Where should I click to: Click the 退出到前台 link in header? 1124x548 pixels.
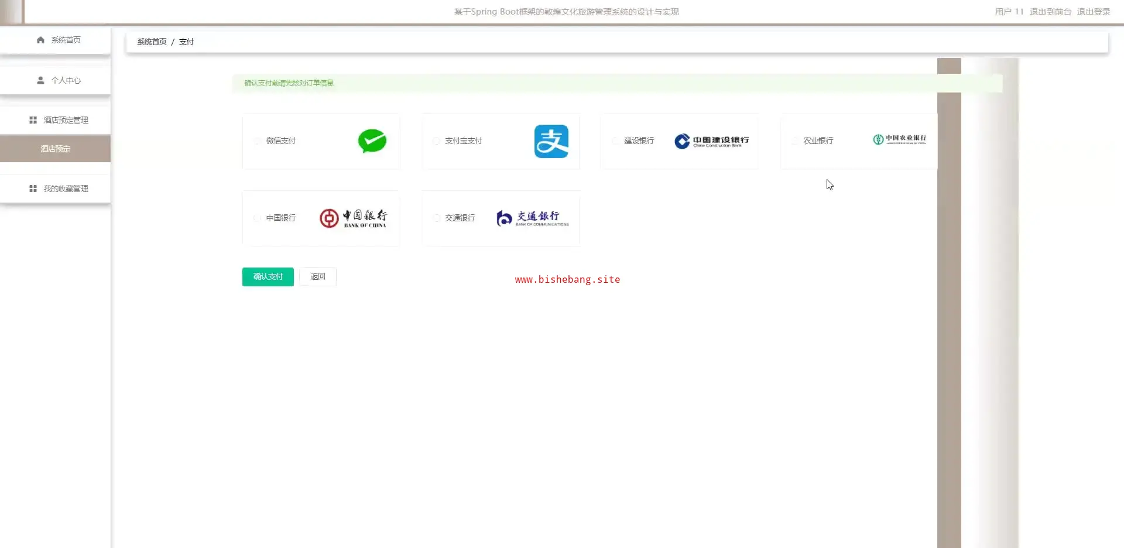(1051, 12)
